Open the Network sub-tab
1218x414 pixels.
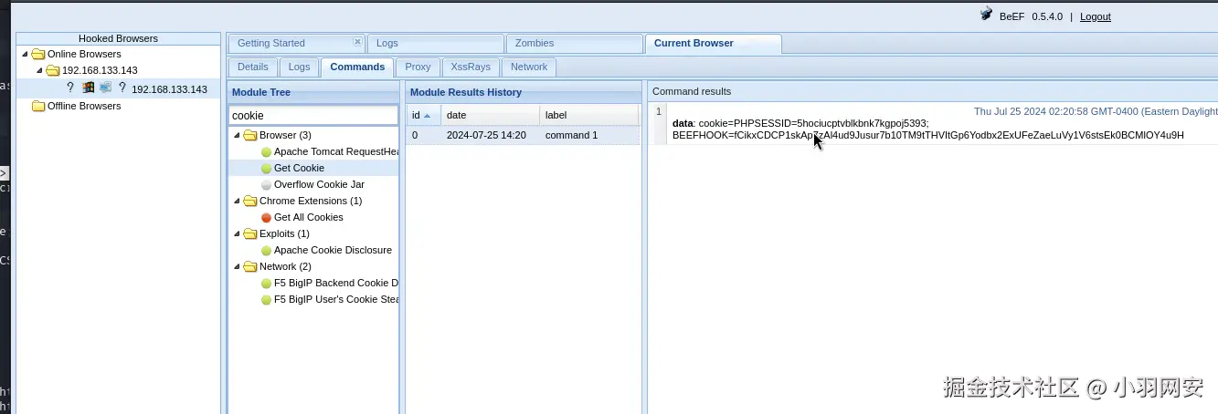pyautogui.click(x=529, y=67)
